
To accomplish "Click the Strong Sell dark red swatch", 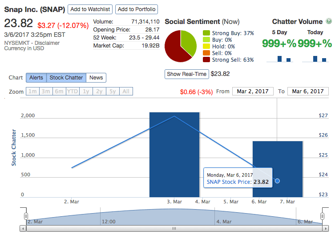I will [206, 59].
